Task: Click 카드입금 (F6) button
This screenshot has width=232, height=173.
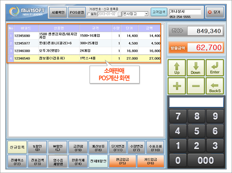Action: pos(151,161)
